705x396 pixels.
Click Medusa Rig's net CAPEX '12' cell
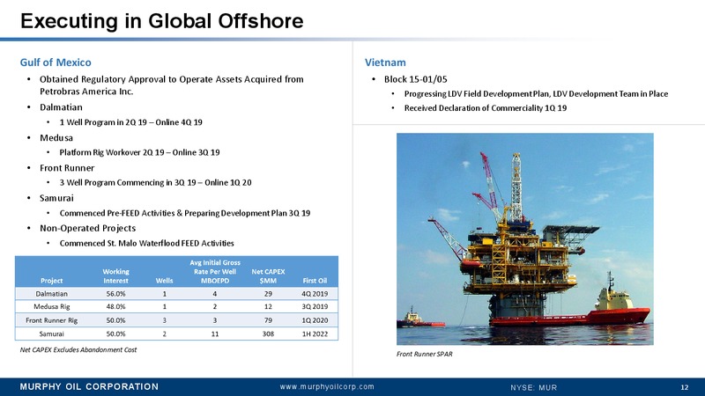click(268, 306)
